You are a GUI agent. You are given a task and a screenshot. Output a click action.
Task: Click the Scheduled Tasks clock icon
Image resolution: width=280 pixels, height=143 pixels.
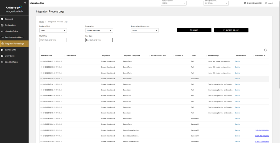pos(2,62)
